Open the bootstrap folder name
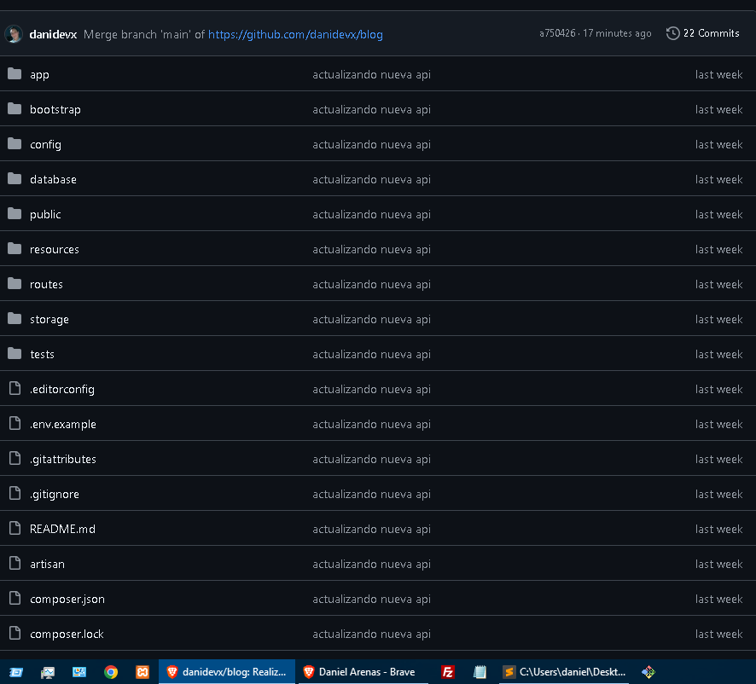Viewport: 756px width, 684px height. (x=55, y=109)
